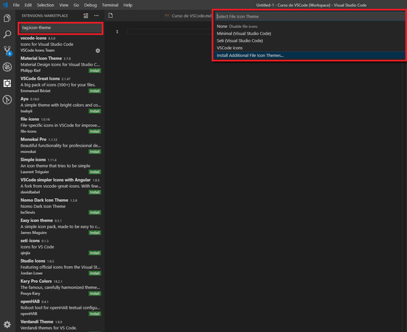
Task: Choose Minimal (Visual Studio Code) icon theme
Action: pos(309,33)
